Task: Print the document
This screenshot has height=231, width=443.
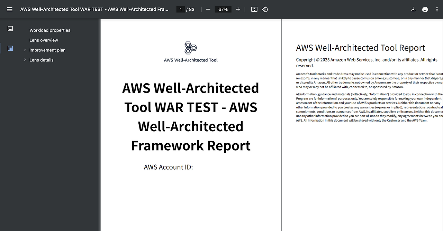Action: tap(425, 9)
